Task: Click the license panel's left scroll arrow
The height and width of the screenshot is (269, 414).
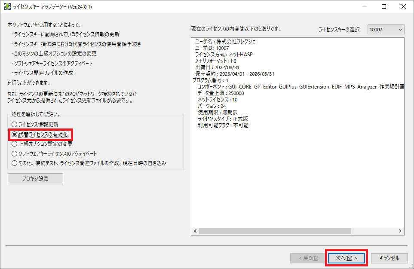Action: pyautogui.click(x=196, y=231)
